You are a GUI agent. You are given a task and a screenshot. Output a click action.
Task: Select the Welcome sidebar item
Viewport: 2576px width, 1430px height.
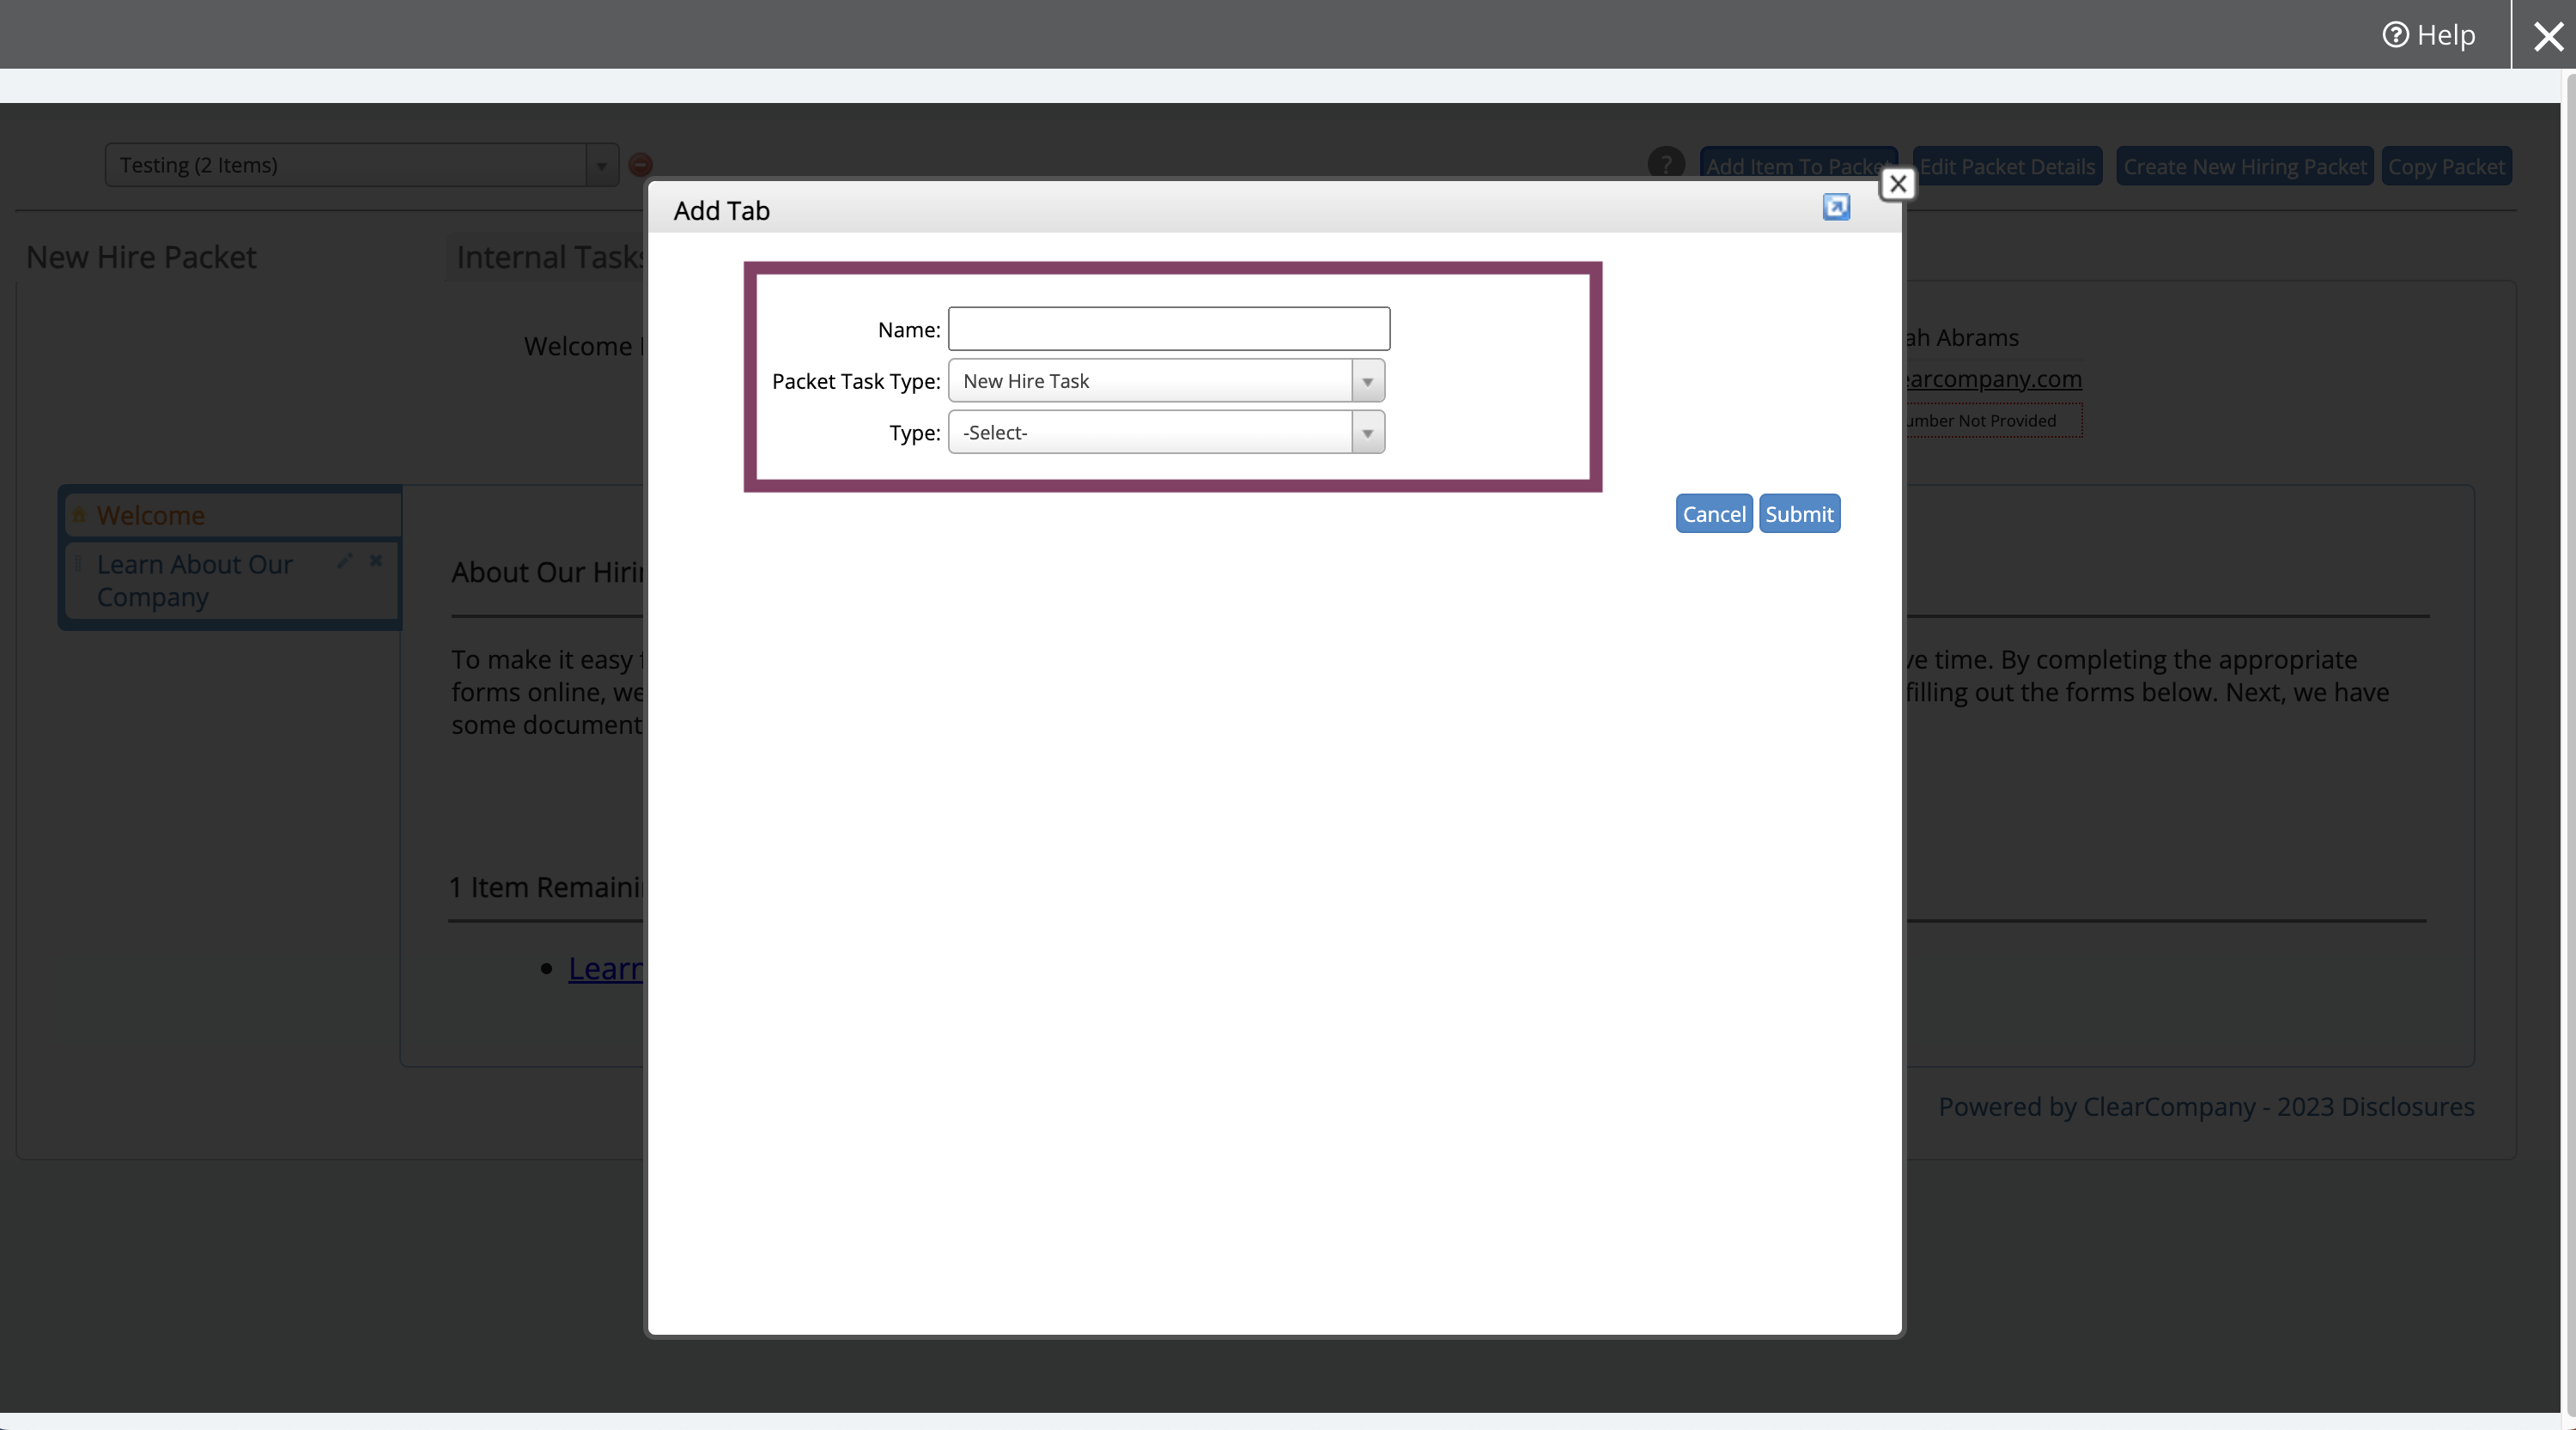point(232,515)
